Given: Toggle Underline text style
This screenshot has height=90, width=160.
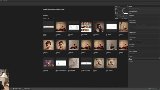Looking at the screenshot, I should [x=125, y=15].
